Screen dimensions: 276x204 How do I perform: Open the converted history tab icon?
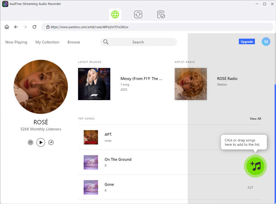pyautogui.click(x=161, y=14)
